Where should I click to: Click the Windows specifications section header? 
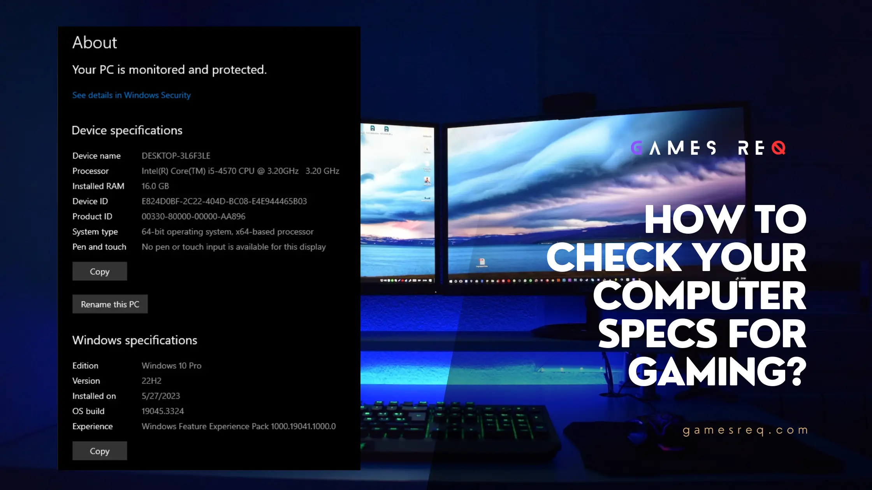(x=135, y=339)
